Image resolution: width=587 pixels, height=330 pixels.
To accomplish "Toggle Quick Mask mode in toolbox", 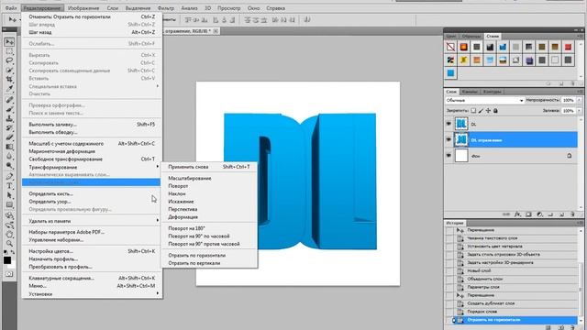I will click(x=9, y=274).
